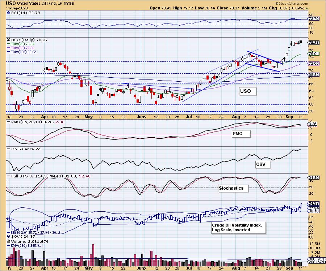Click the 3.26 PMO value tag on the axis
Viewport: 326px width, 271px height.
313,124
